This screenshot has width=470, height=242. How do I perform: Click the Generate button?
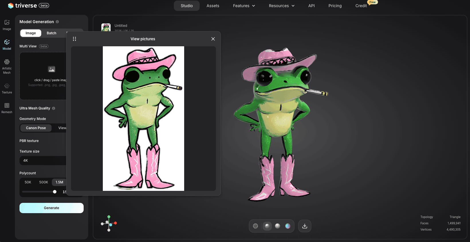click(x=52, y=208)
